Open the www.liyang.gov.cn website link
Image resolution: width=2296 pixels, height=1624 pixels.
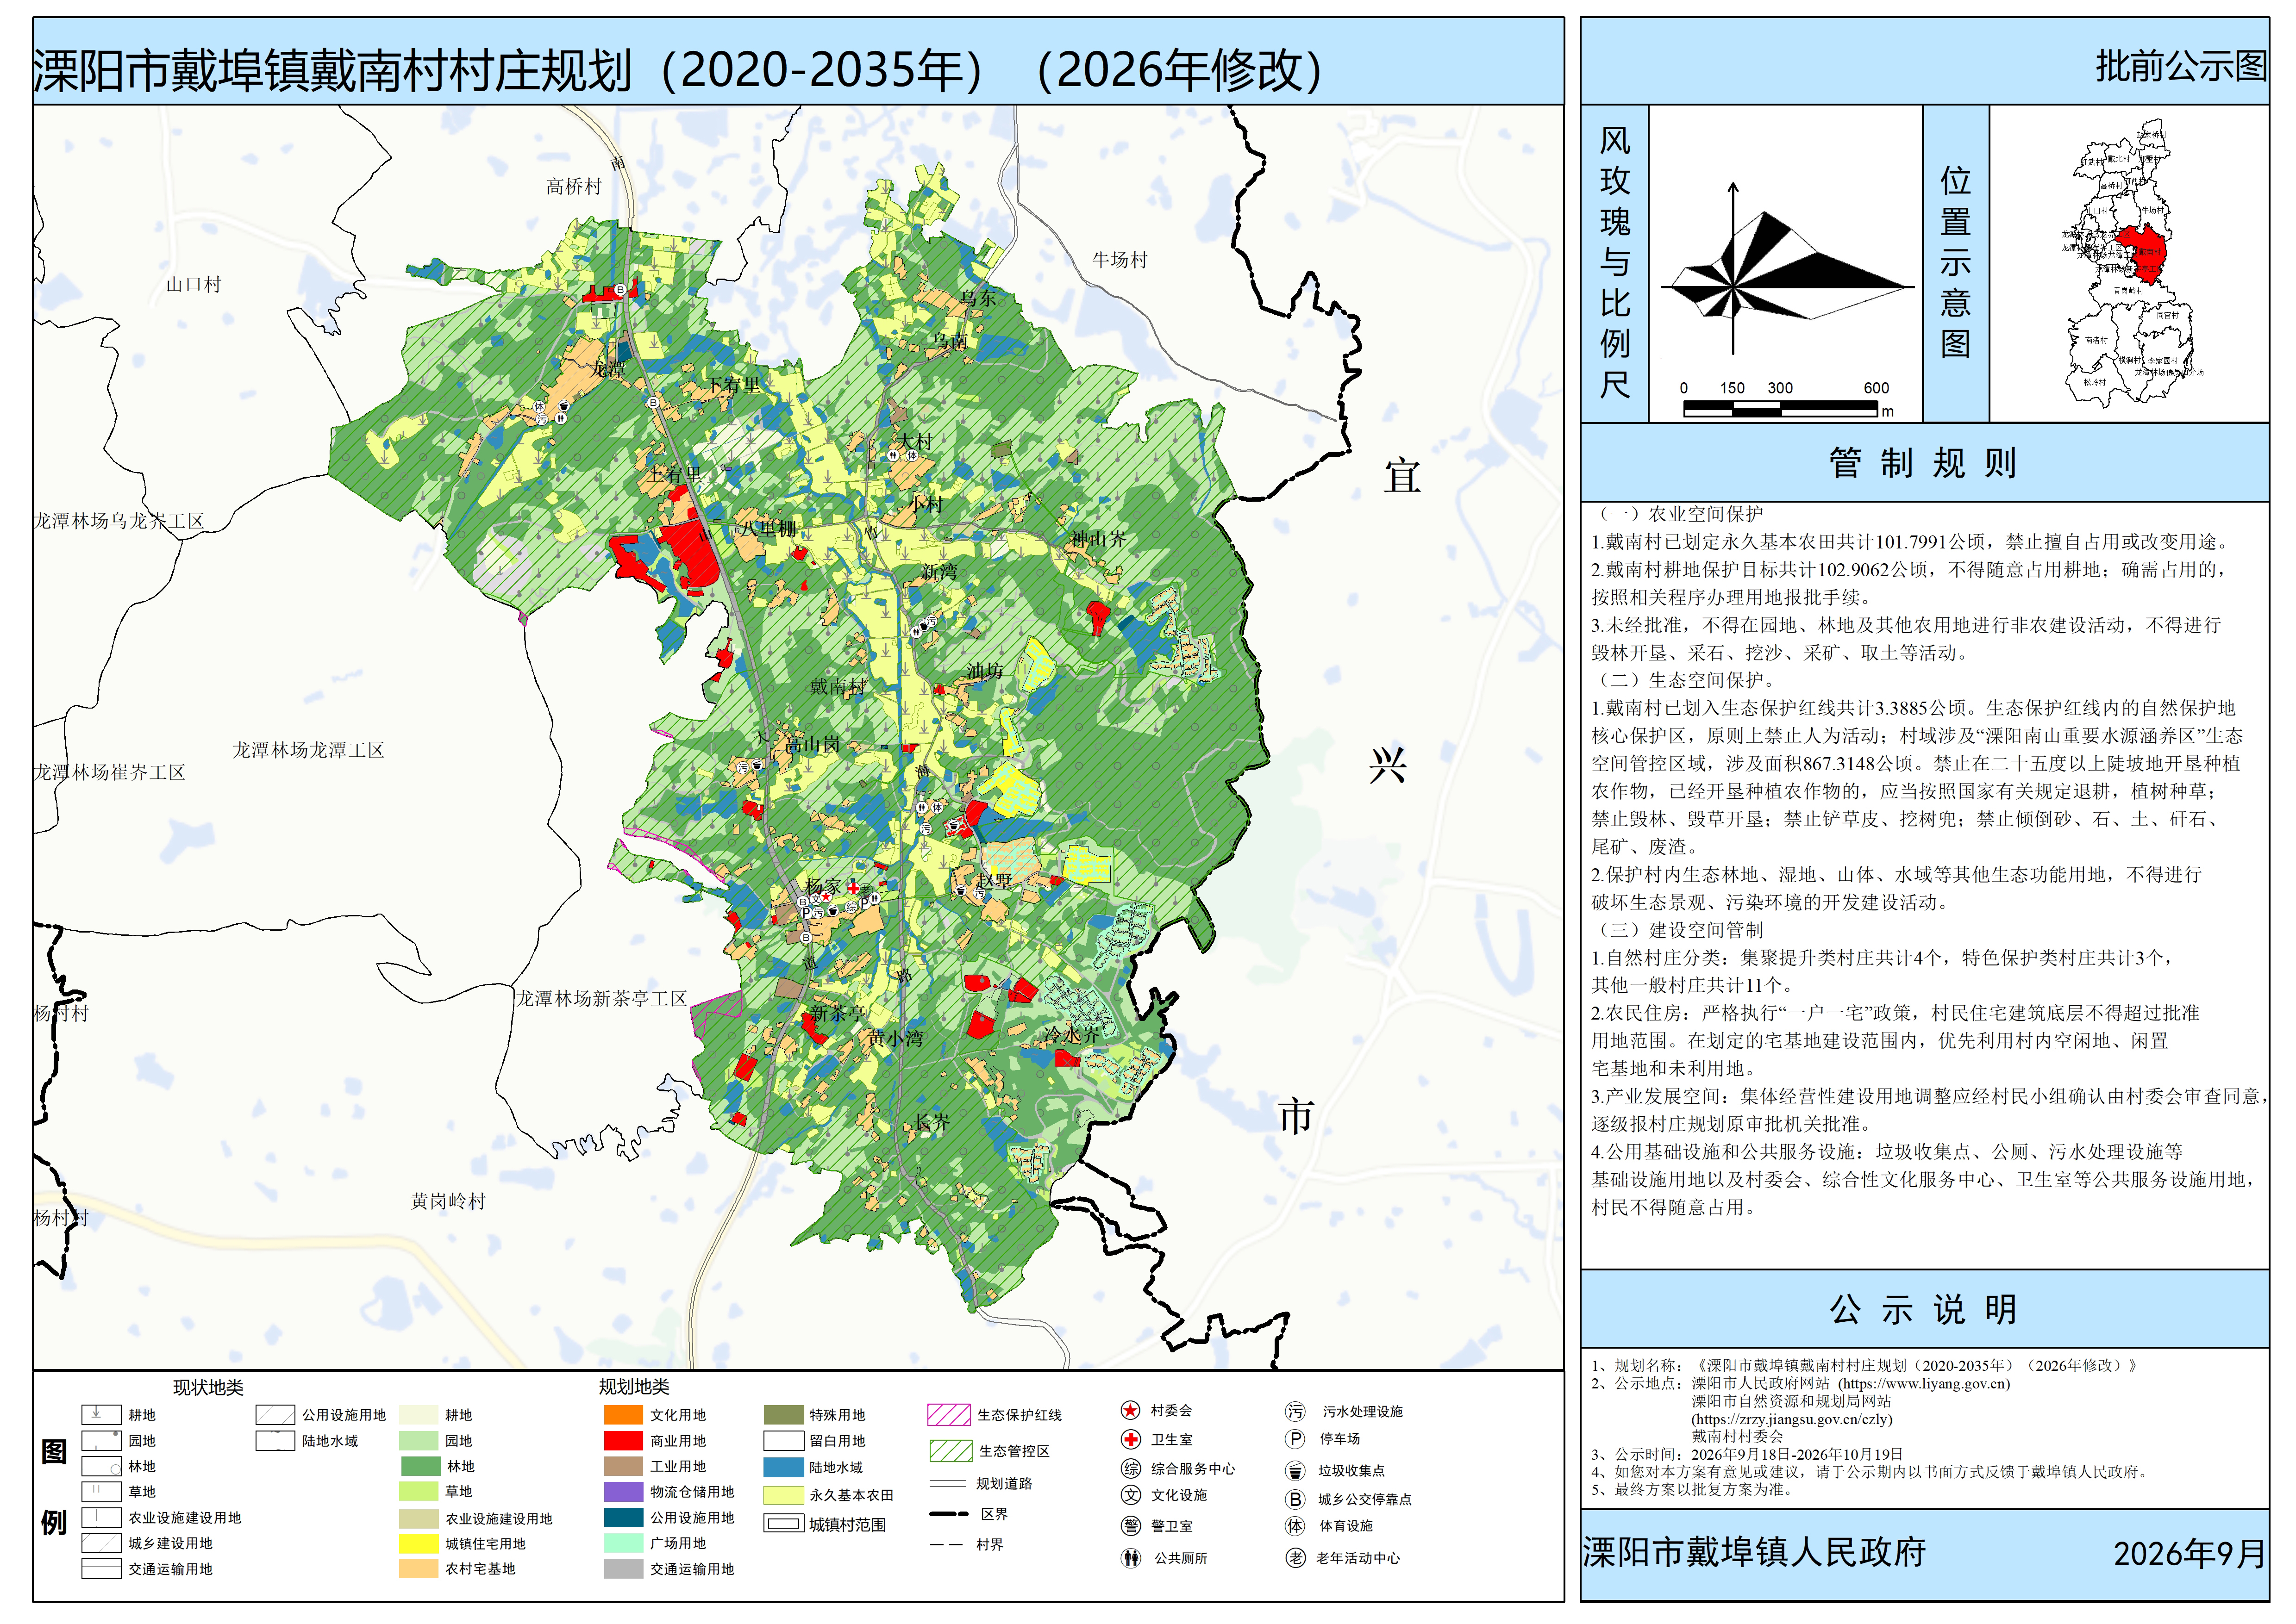pyautogui.click(x=1924, y=1384)
